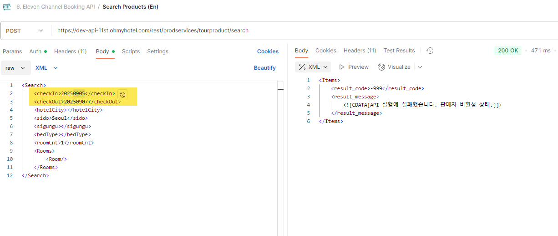
Task: Open the request Settings tab
Action: coord(157,51)
